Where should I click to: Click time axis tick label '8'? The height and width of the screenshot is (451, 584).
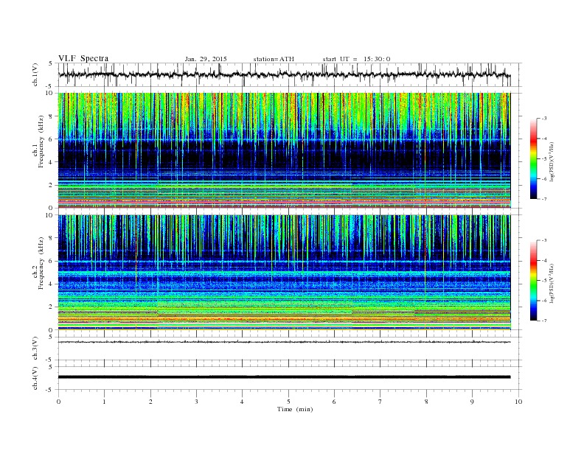[426, 402]
